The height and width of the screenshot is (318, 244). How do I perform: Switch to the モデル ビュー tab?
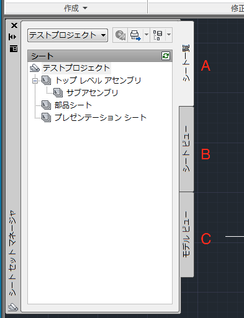point(186,234)
